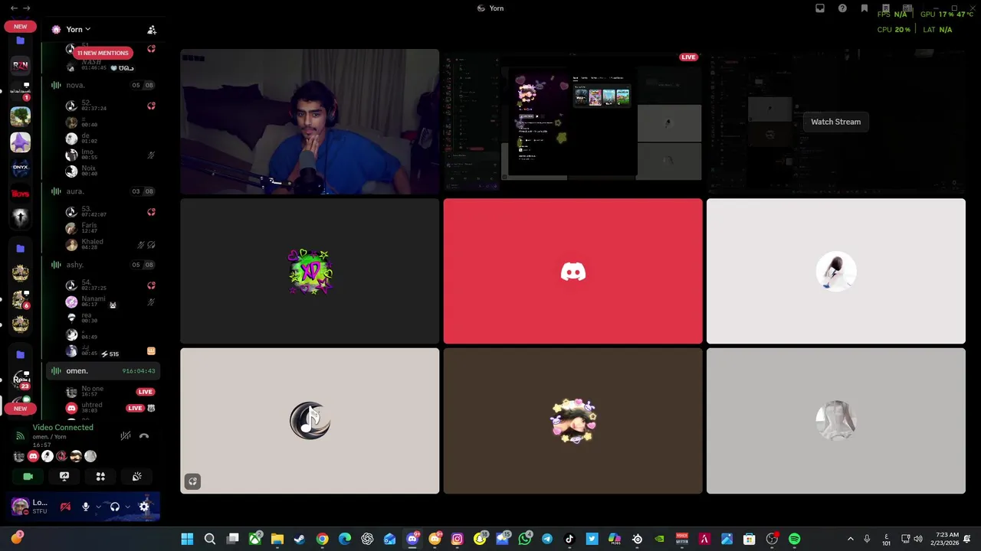Open the RZN server icon
Image resolution: width=981 pixels, height=551 pixels.
click(21, 65)
